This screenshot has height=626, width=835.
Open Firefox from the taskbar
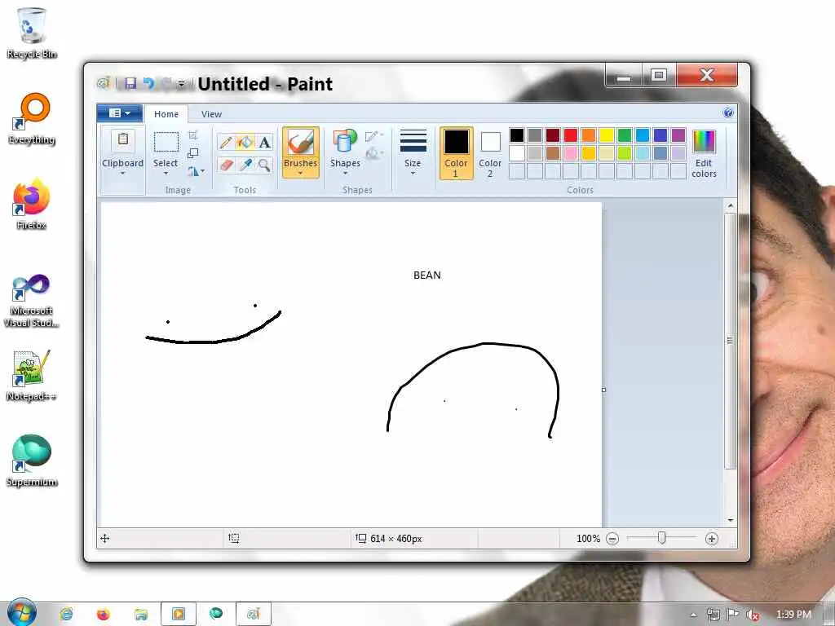[103, 614]
